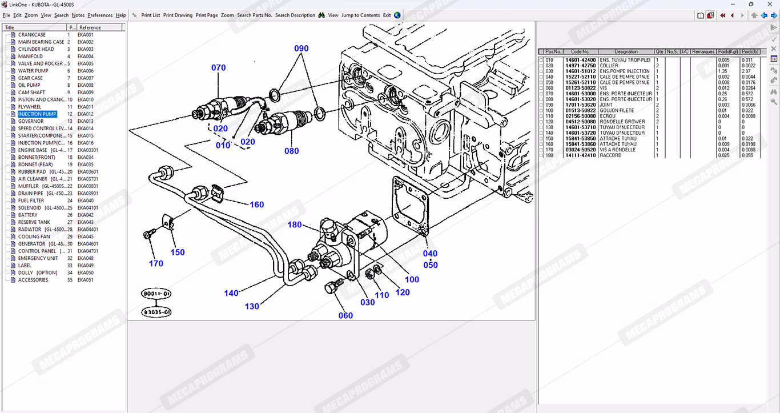Image resolution: width=780 pixels, height=413 pixels.
Task: Click the globe icon next to Exit
Action: pos(397,15)
